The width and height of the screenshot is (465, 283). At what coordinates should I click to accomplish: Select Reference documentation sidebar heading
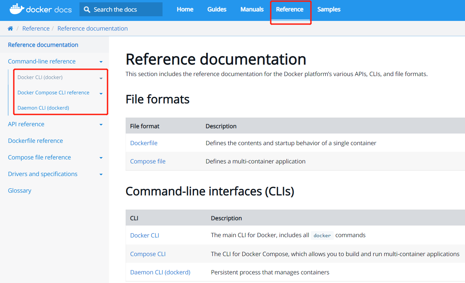pos(43,45)
